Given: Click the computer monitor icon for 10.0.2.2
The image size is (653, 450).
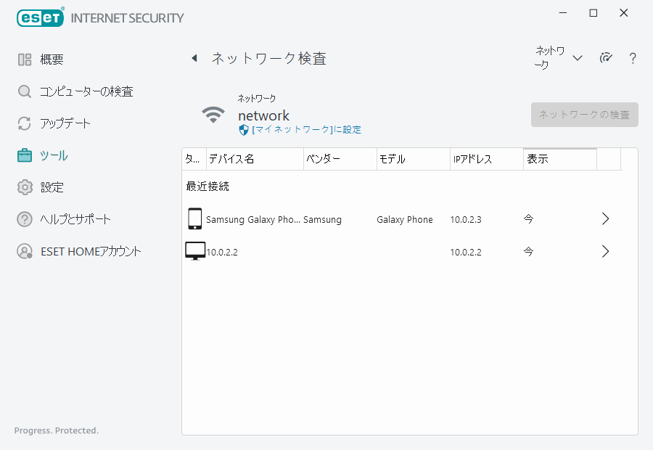Looking at the screenshot, I should [195, 252].
